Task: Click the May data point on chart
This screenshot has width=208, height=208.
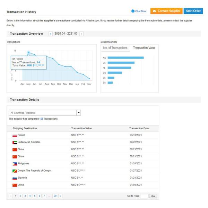Action: pyautogui.click(x=28, y=52)
